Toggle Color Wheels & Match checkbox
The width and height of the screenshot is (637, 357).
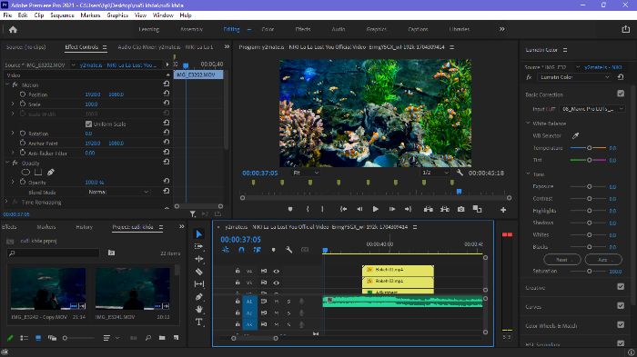pos(621,324)
